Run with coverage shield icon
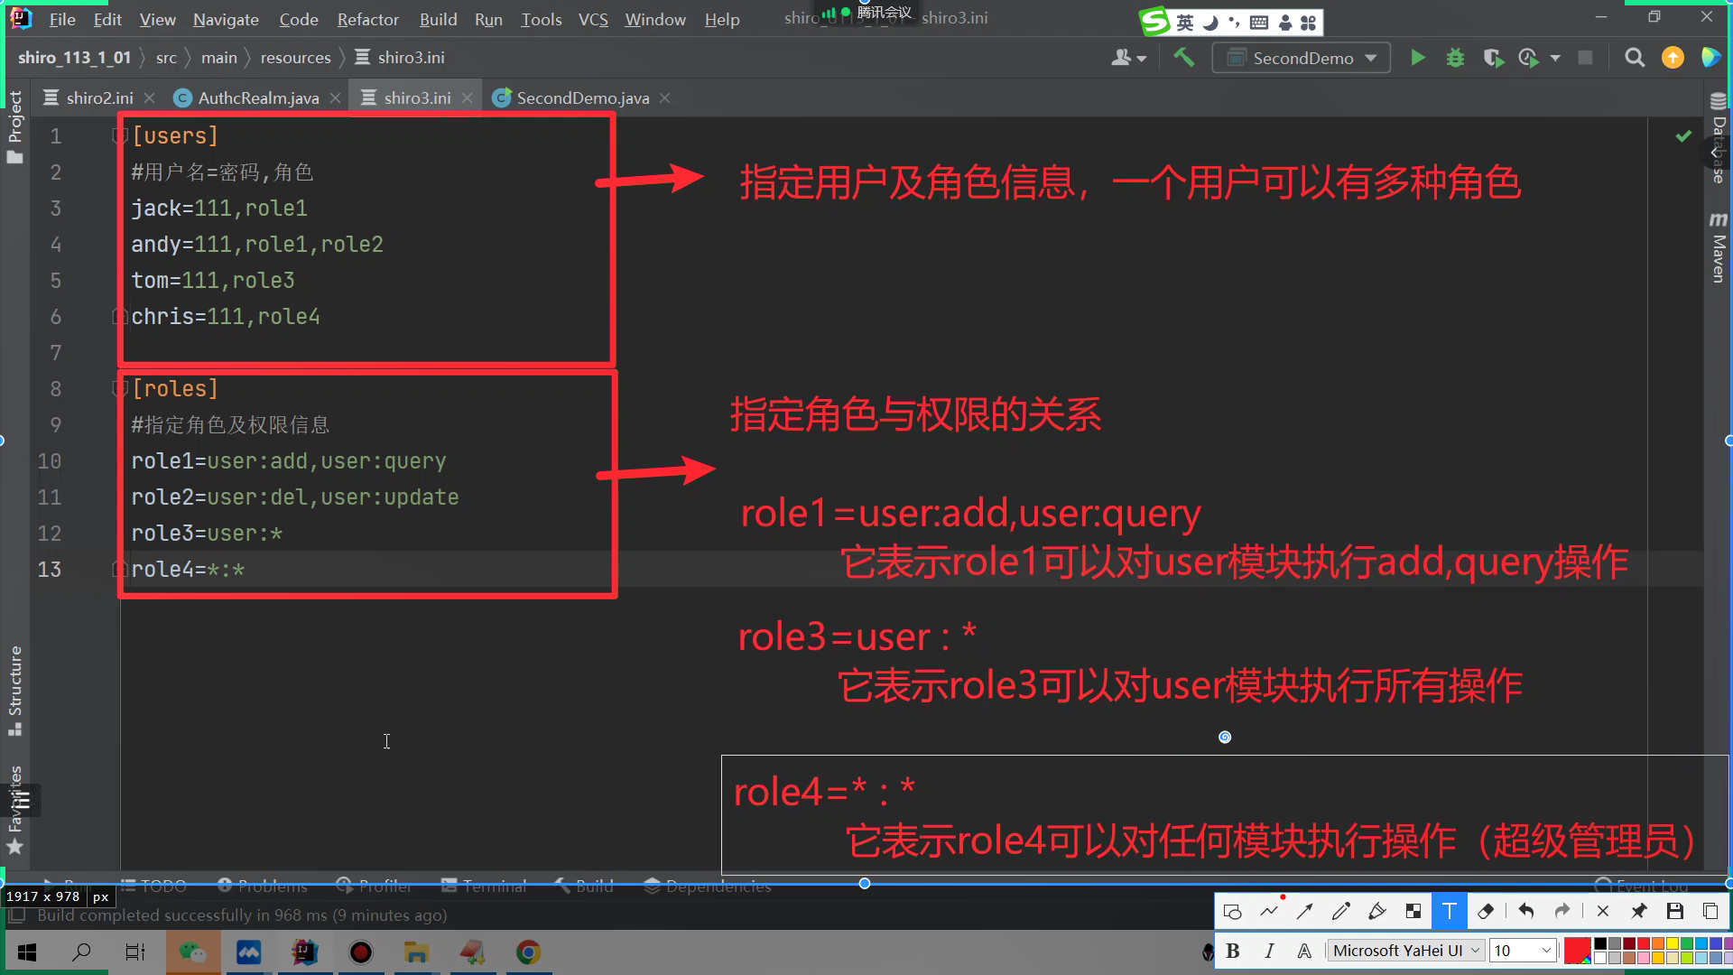Image resolution: width=1733 pixels, height=975 pixels. [x=1493, y=58]
